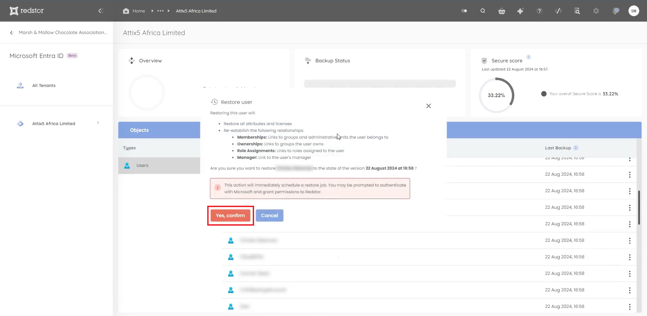
Task: Select Attix5 Africa Limited in sidebar
Action: click(54, 124)
